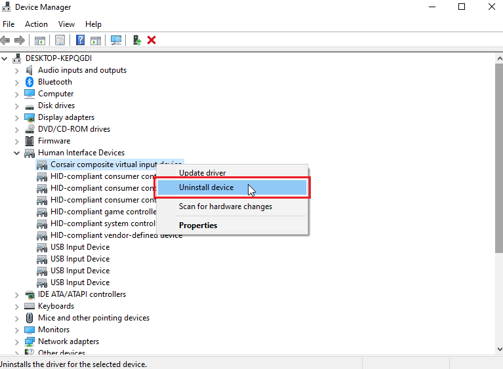Click the Human Interface Devices category icon

[30, 153]
